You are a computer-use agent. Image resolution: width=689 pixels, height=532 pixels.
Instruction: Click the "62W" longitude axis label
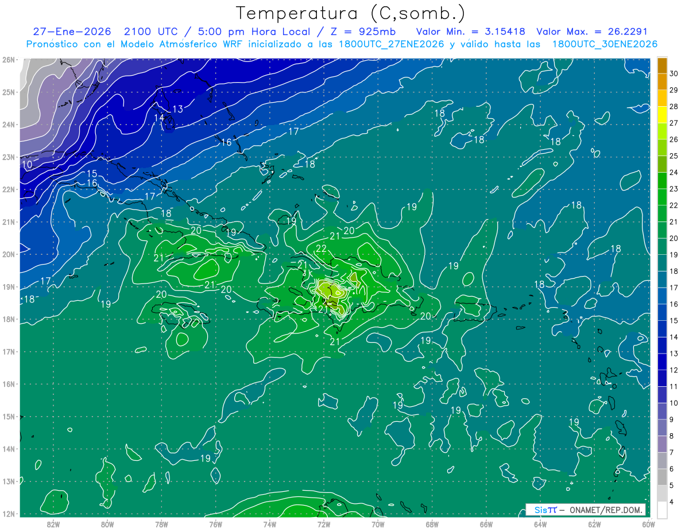(x=595, y=523)
